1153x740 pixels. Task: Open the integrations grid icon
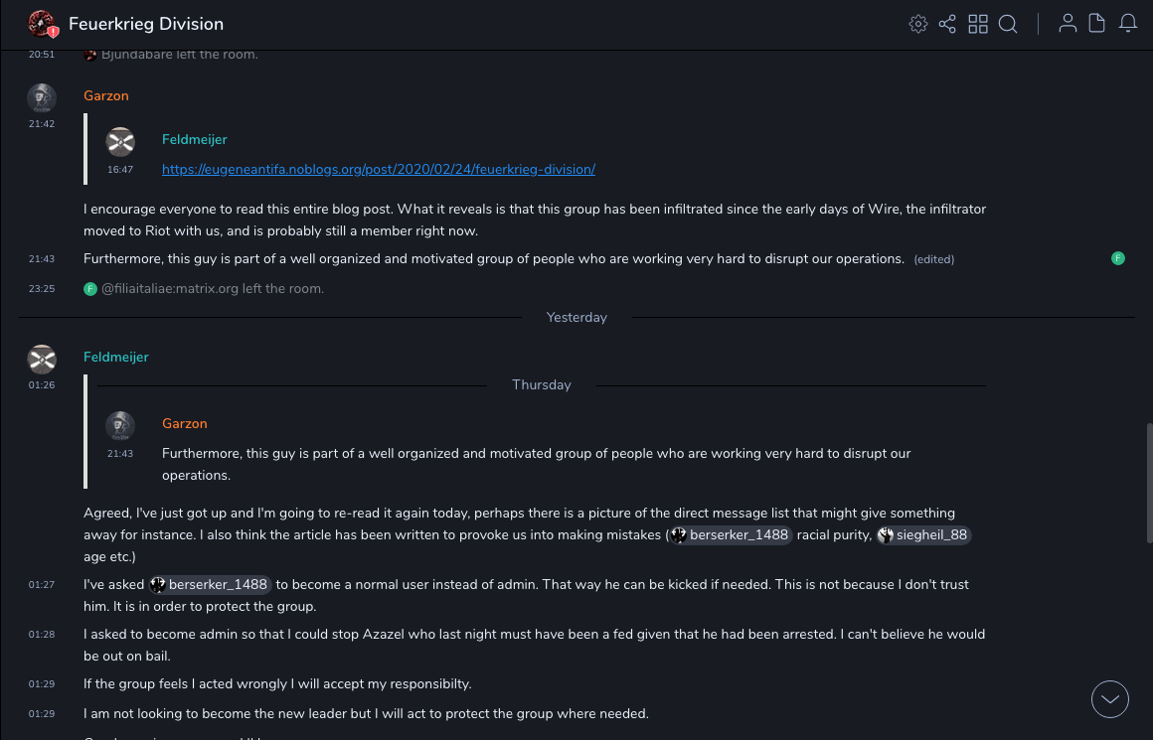point(978,24)
